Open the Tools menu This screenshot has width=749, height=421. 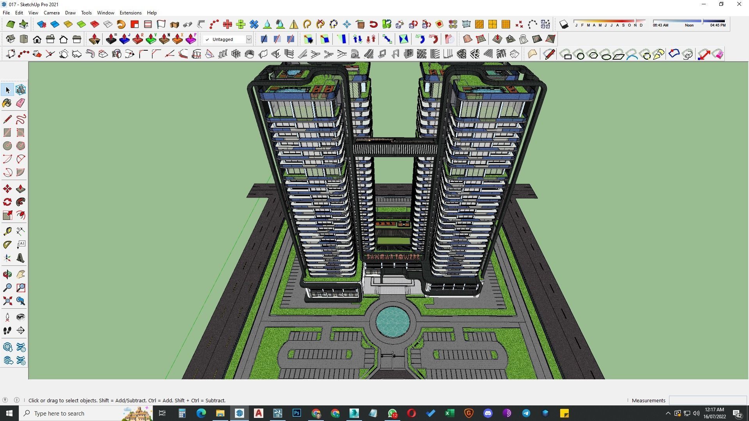86,13
